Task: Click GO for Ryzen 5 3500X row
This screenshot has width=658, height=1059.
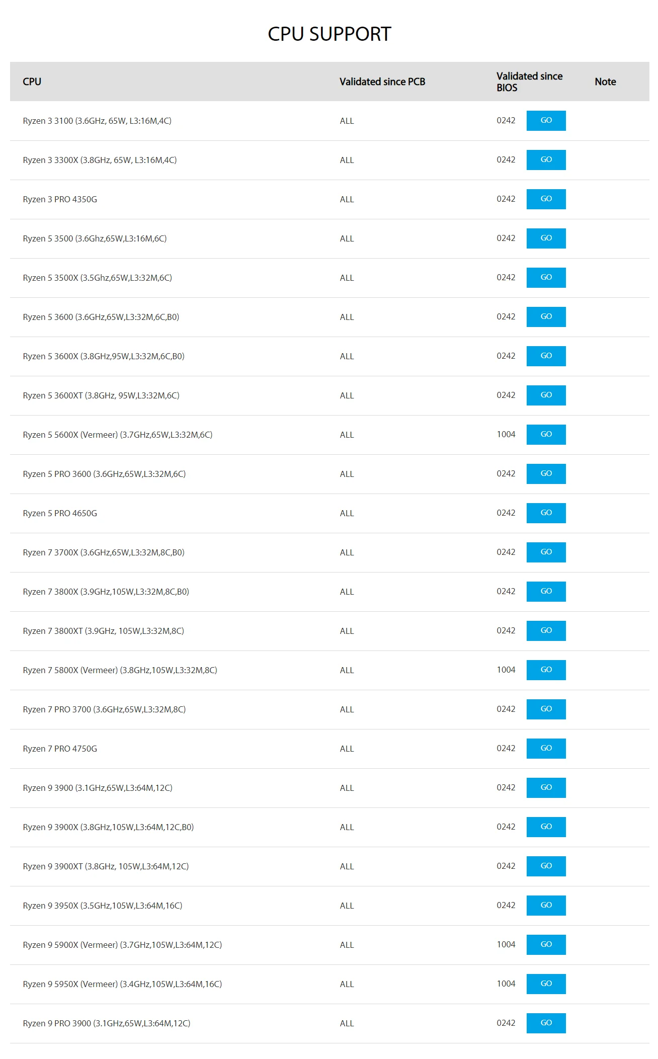Action: click(546, 278)
